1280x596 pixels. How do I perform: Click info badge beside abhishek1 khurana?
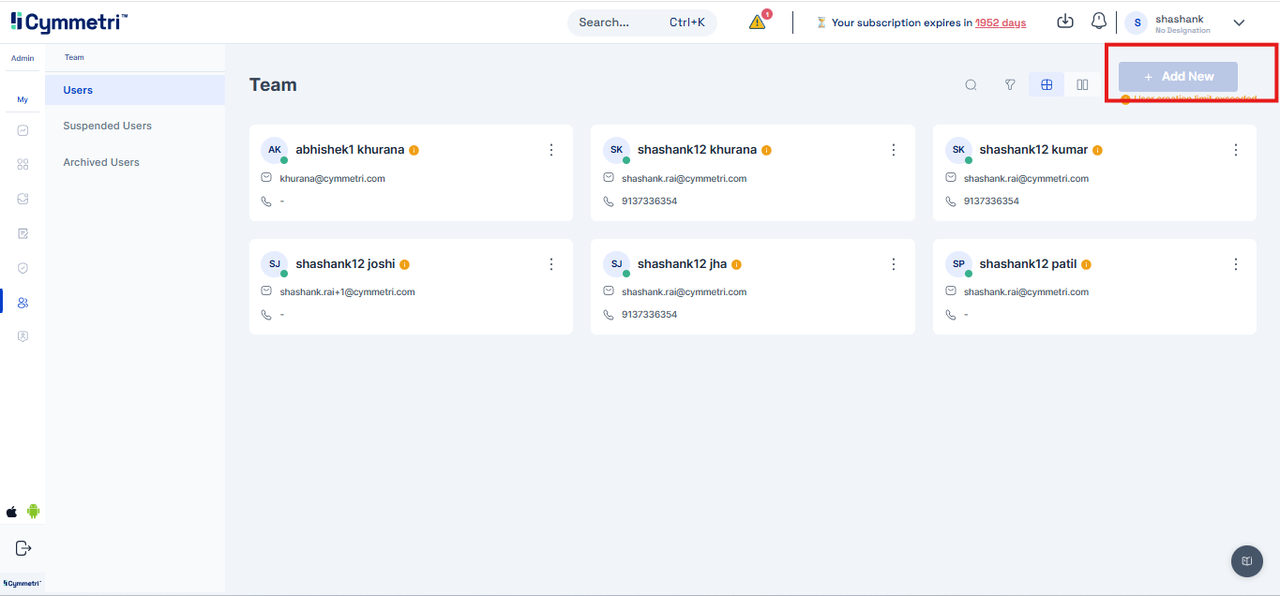click(x=414, y=150)
